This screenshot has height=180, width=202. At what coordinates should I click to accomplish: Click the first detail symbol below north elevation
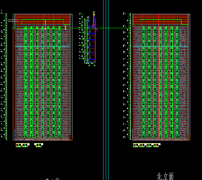135,145
